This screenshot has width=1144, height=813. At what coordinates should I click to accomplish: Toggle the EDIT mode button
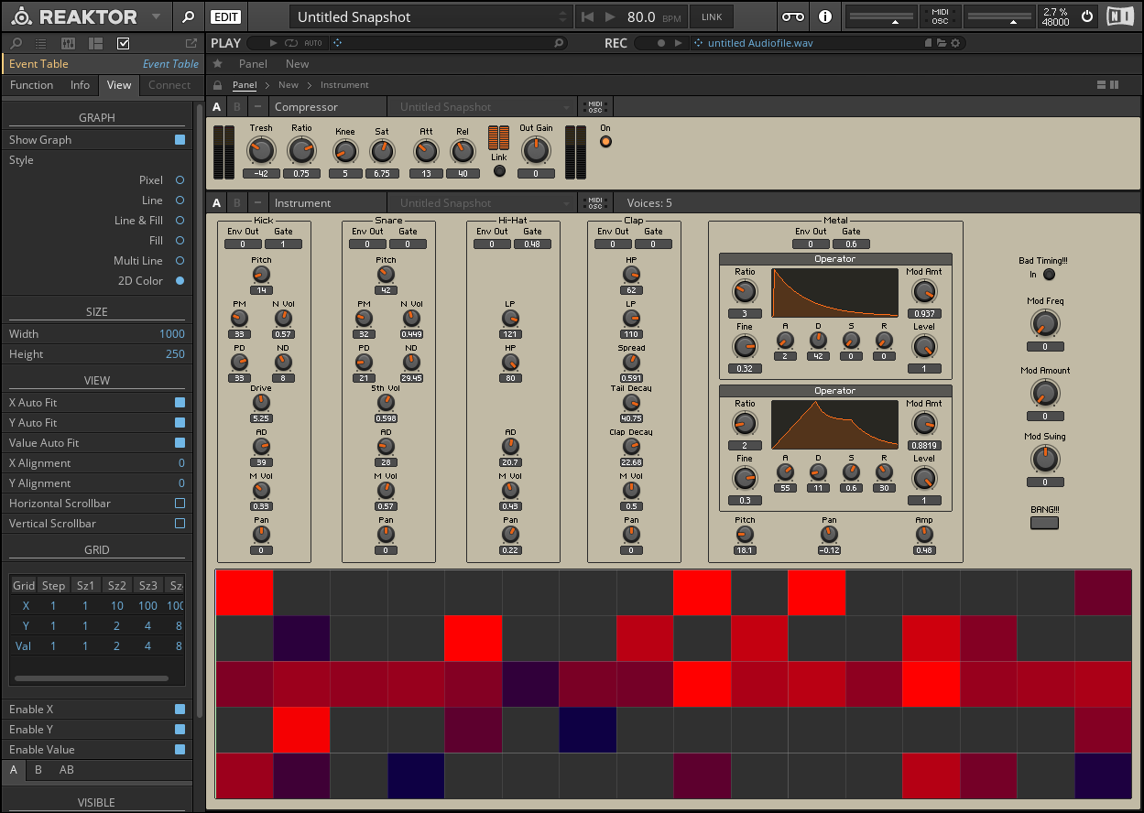pos(224,16)
